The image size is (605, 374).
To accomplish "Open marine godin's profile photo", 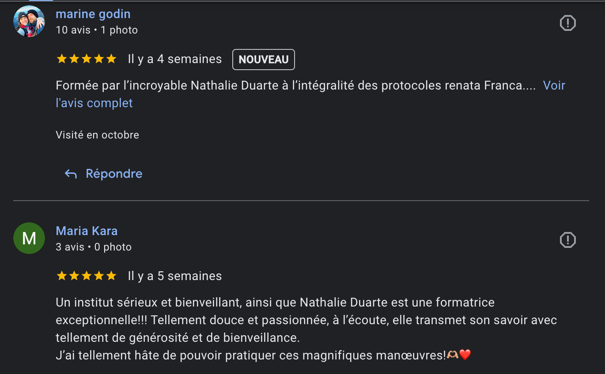I will (x=29, y=21).
